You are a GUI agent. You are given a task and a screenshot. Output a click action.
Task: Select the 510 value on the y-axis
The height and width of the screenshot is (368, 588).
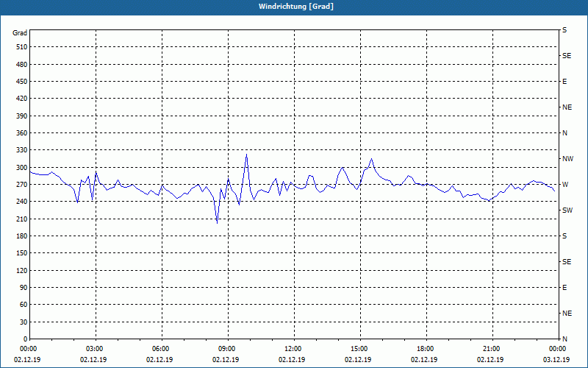[x=22, y=47]
